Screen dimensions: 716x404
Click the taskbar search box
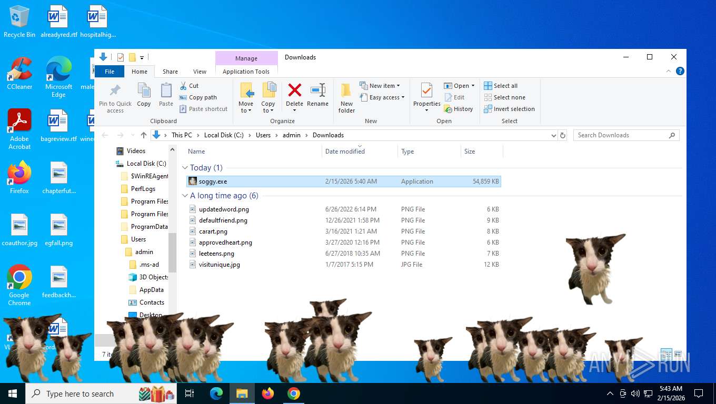pyautogui.click(x=102, y=393)
